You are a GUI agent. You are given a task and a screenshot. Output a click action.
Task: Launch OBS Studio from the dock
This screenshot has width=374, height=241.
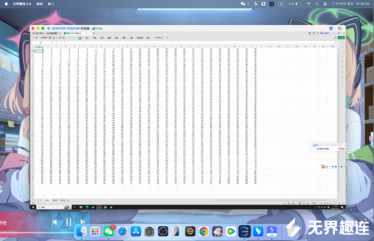tap(163, 231)
